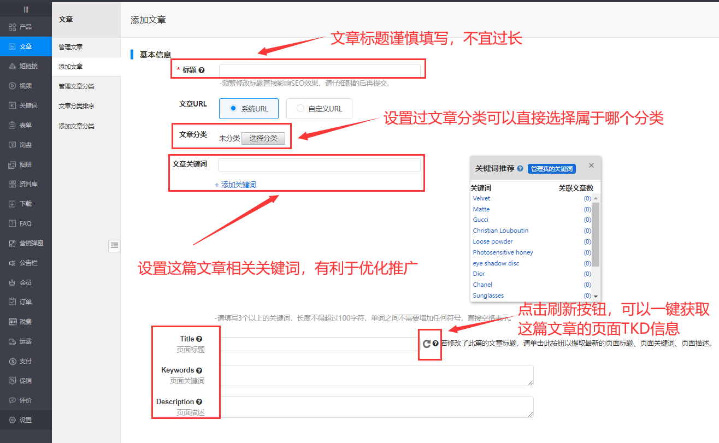Open the 营销弹窗 section
Image resolution: width=719 pixels, height=443 pixels.
[x=26, y=243]
